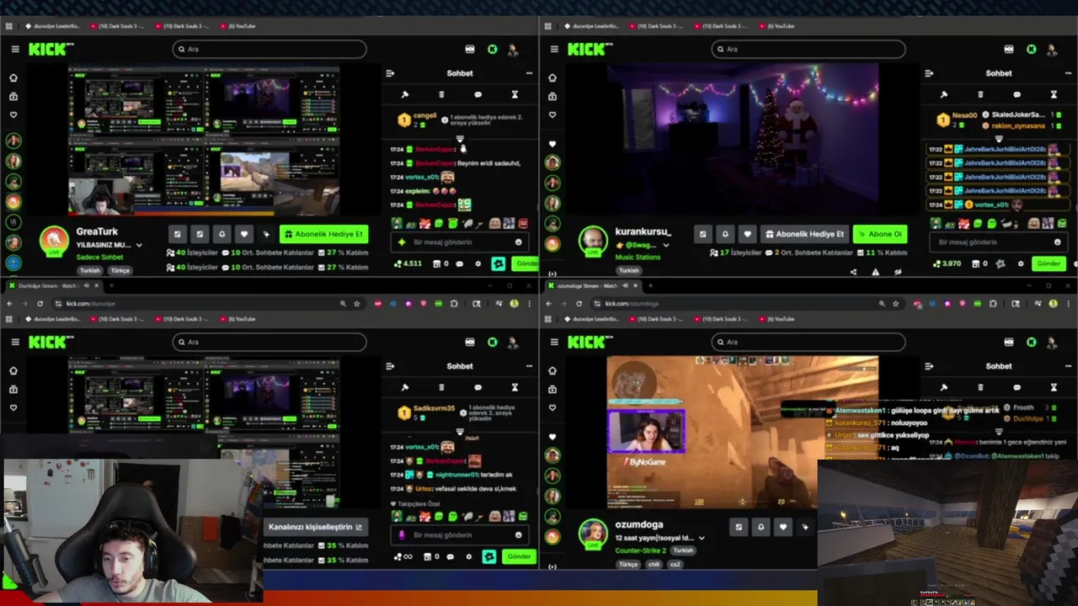Toggle follow heart on GreaTurk channel

click(244, 234)
